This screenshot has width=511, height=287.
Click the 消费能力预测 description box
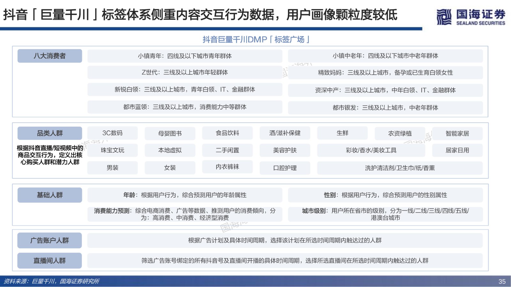click(x=185, y=214)
